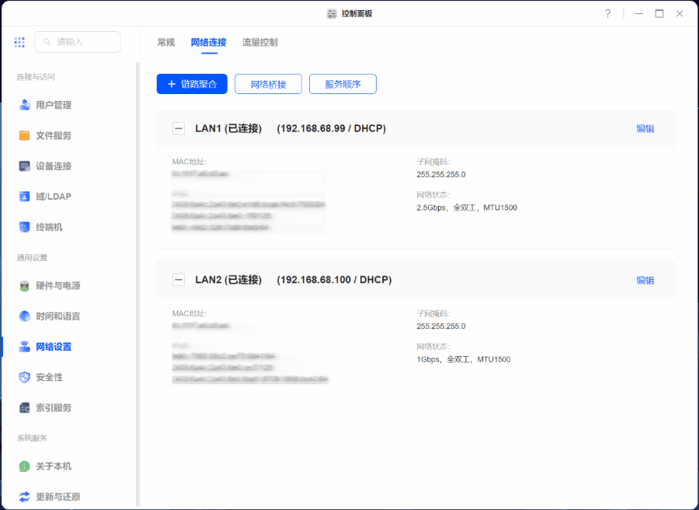Click the app grid icon beside search
The width and height of the screenshot is (699, 510).
(x=19, y=42)
